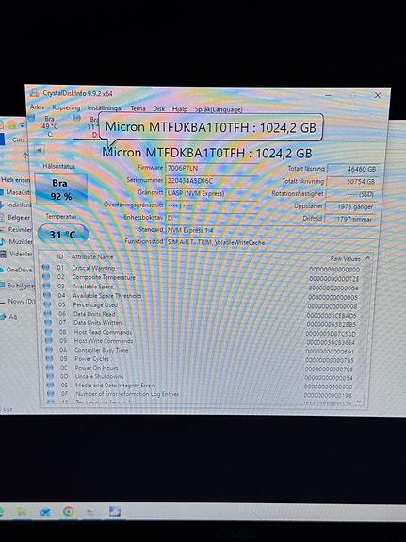Open Google Chrome from the taskbar
This screenshot has width=406, height=542.
coord(69,511)
